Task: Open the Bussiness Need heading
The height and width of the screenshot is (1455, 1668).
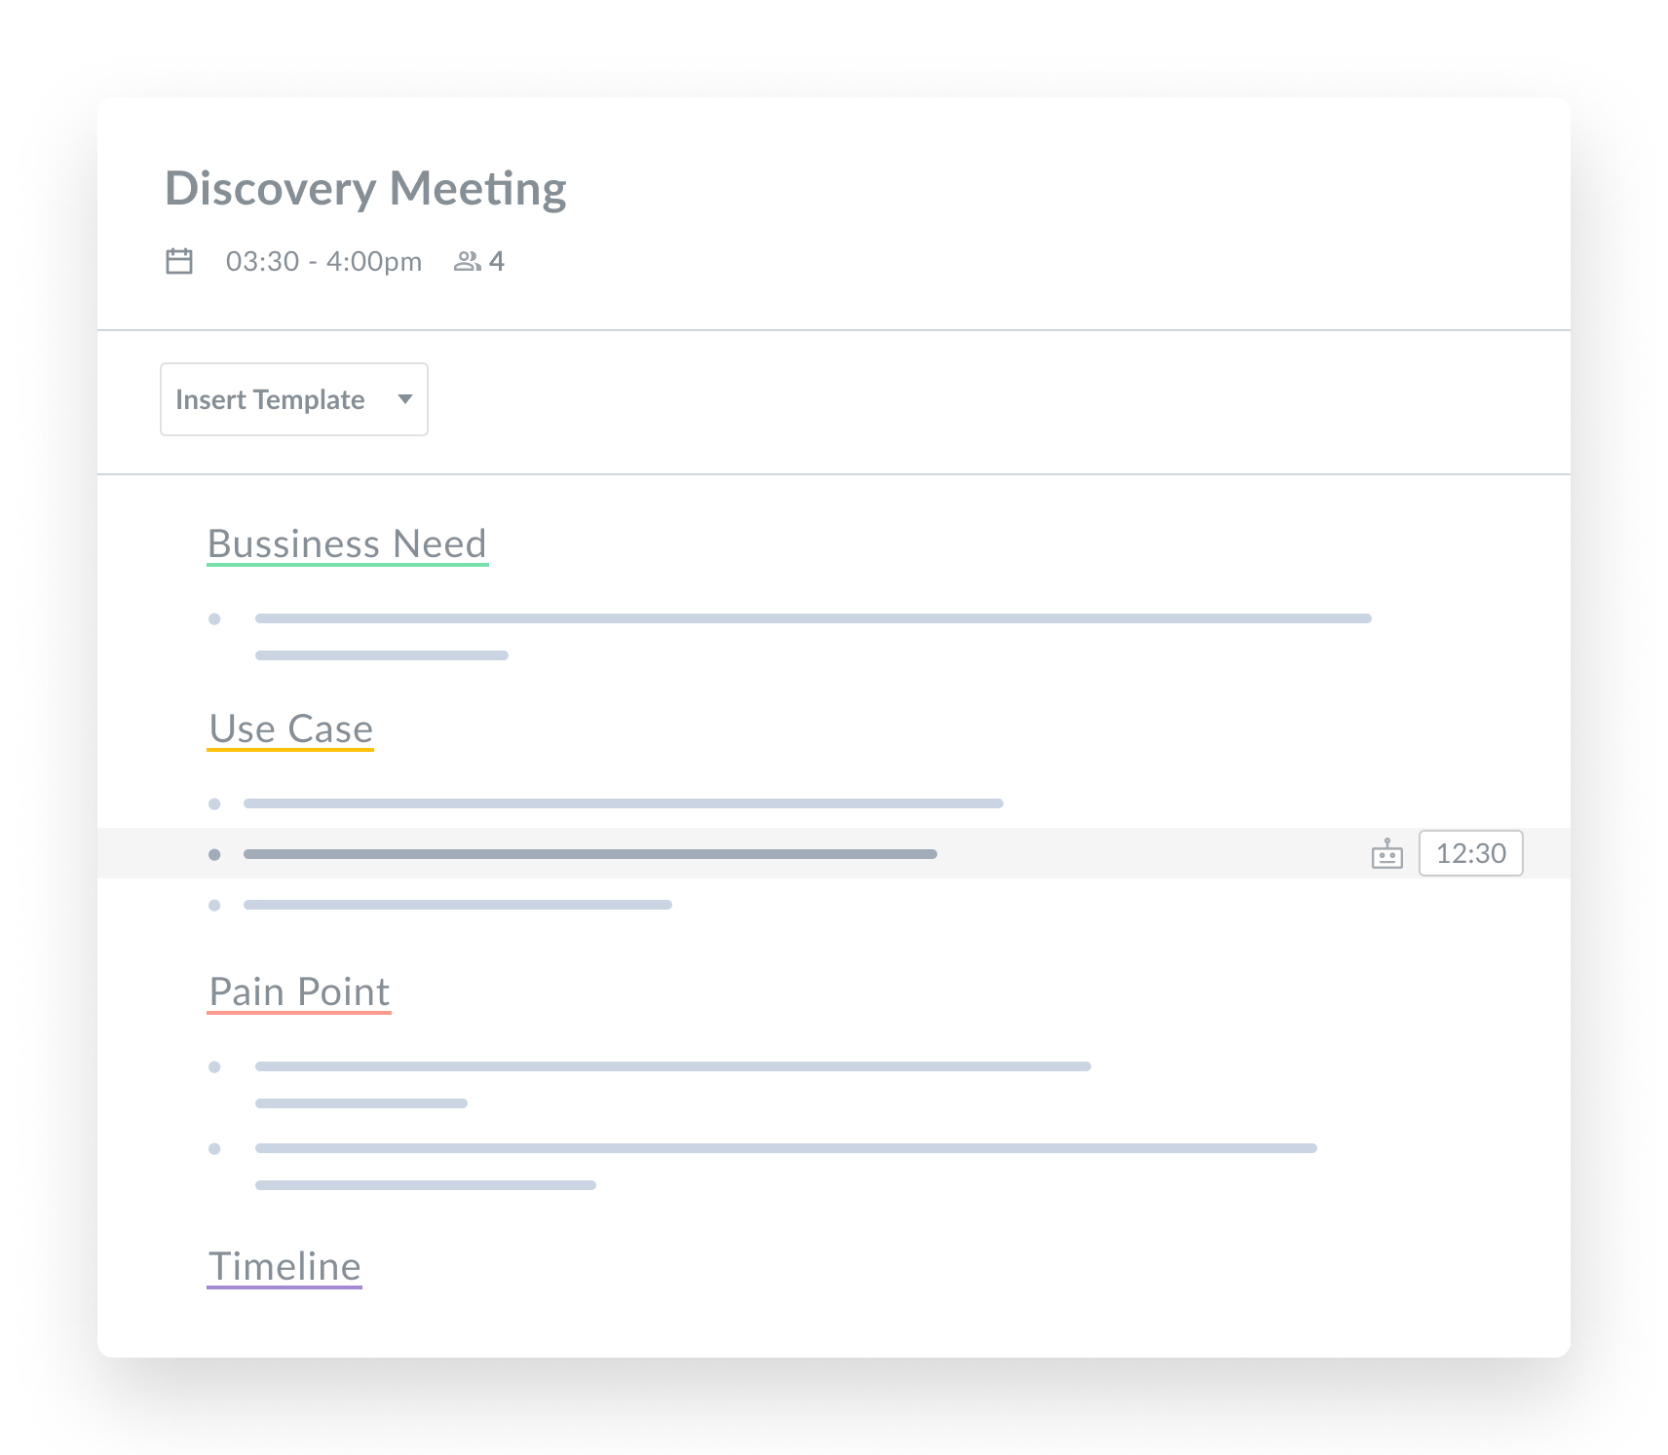Action: point(347,544)
